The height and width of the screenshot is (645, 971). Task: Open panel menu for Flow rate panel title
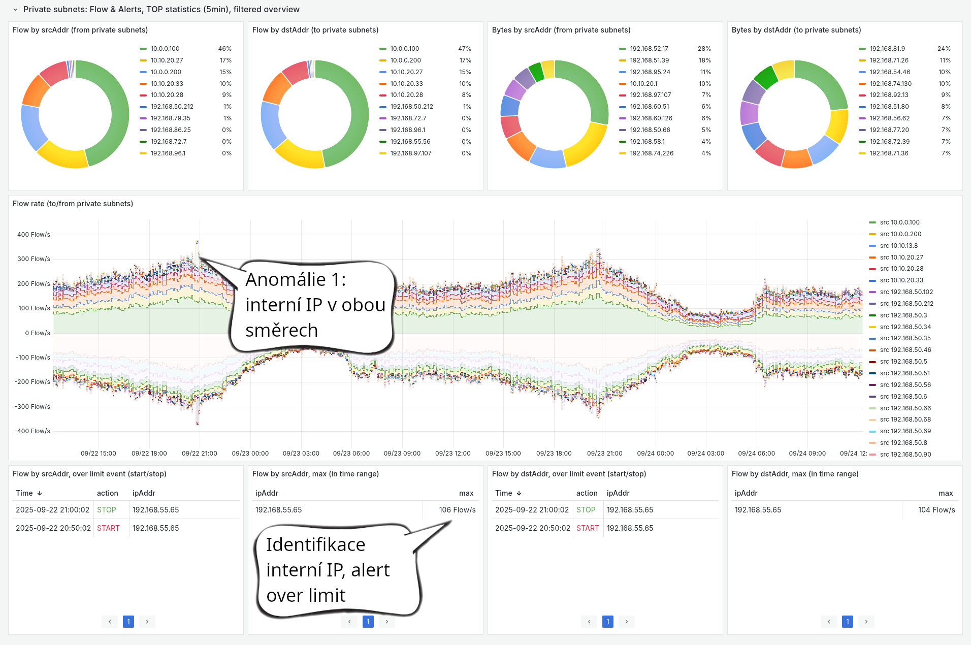click(72, 203)
